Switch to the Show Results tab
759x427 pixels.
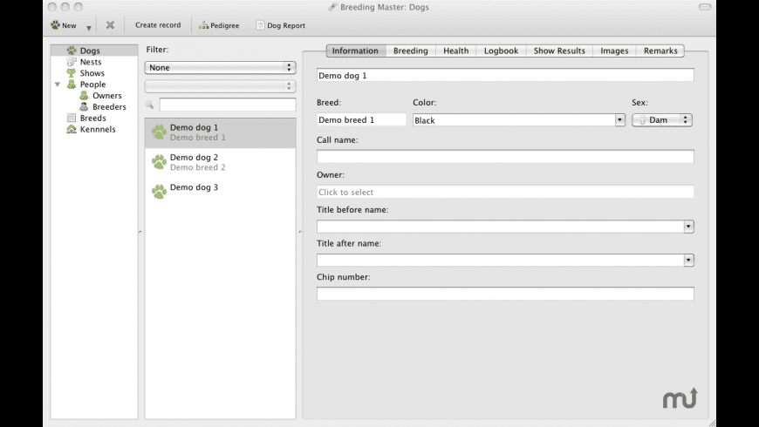click(x=559, y=51)
